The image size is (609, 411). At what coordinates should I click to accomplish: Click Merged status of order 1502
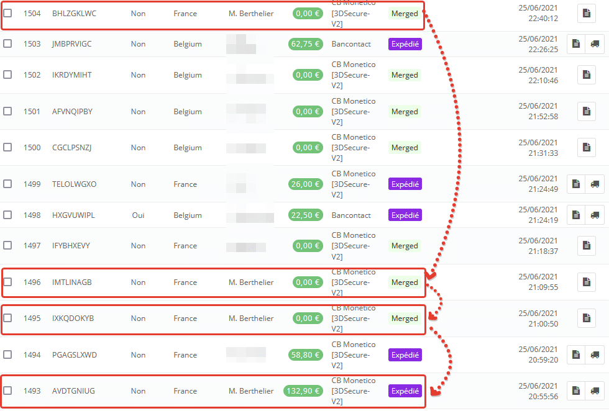point(405,75)
